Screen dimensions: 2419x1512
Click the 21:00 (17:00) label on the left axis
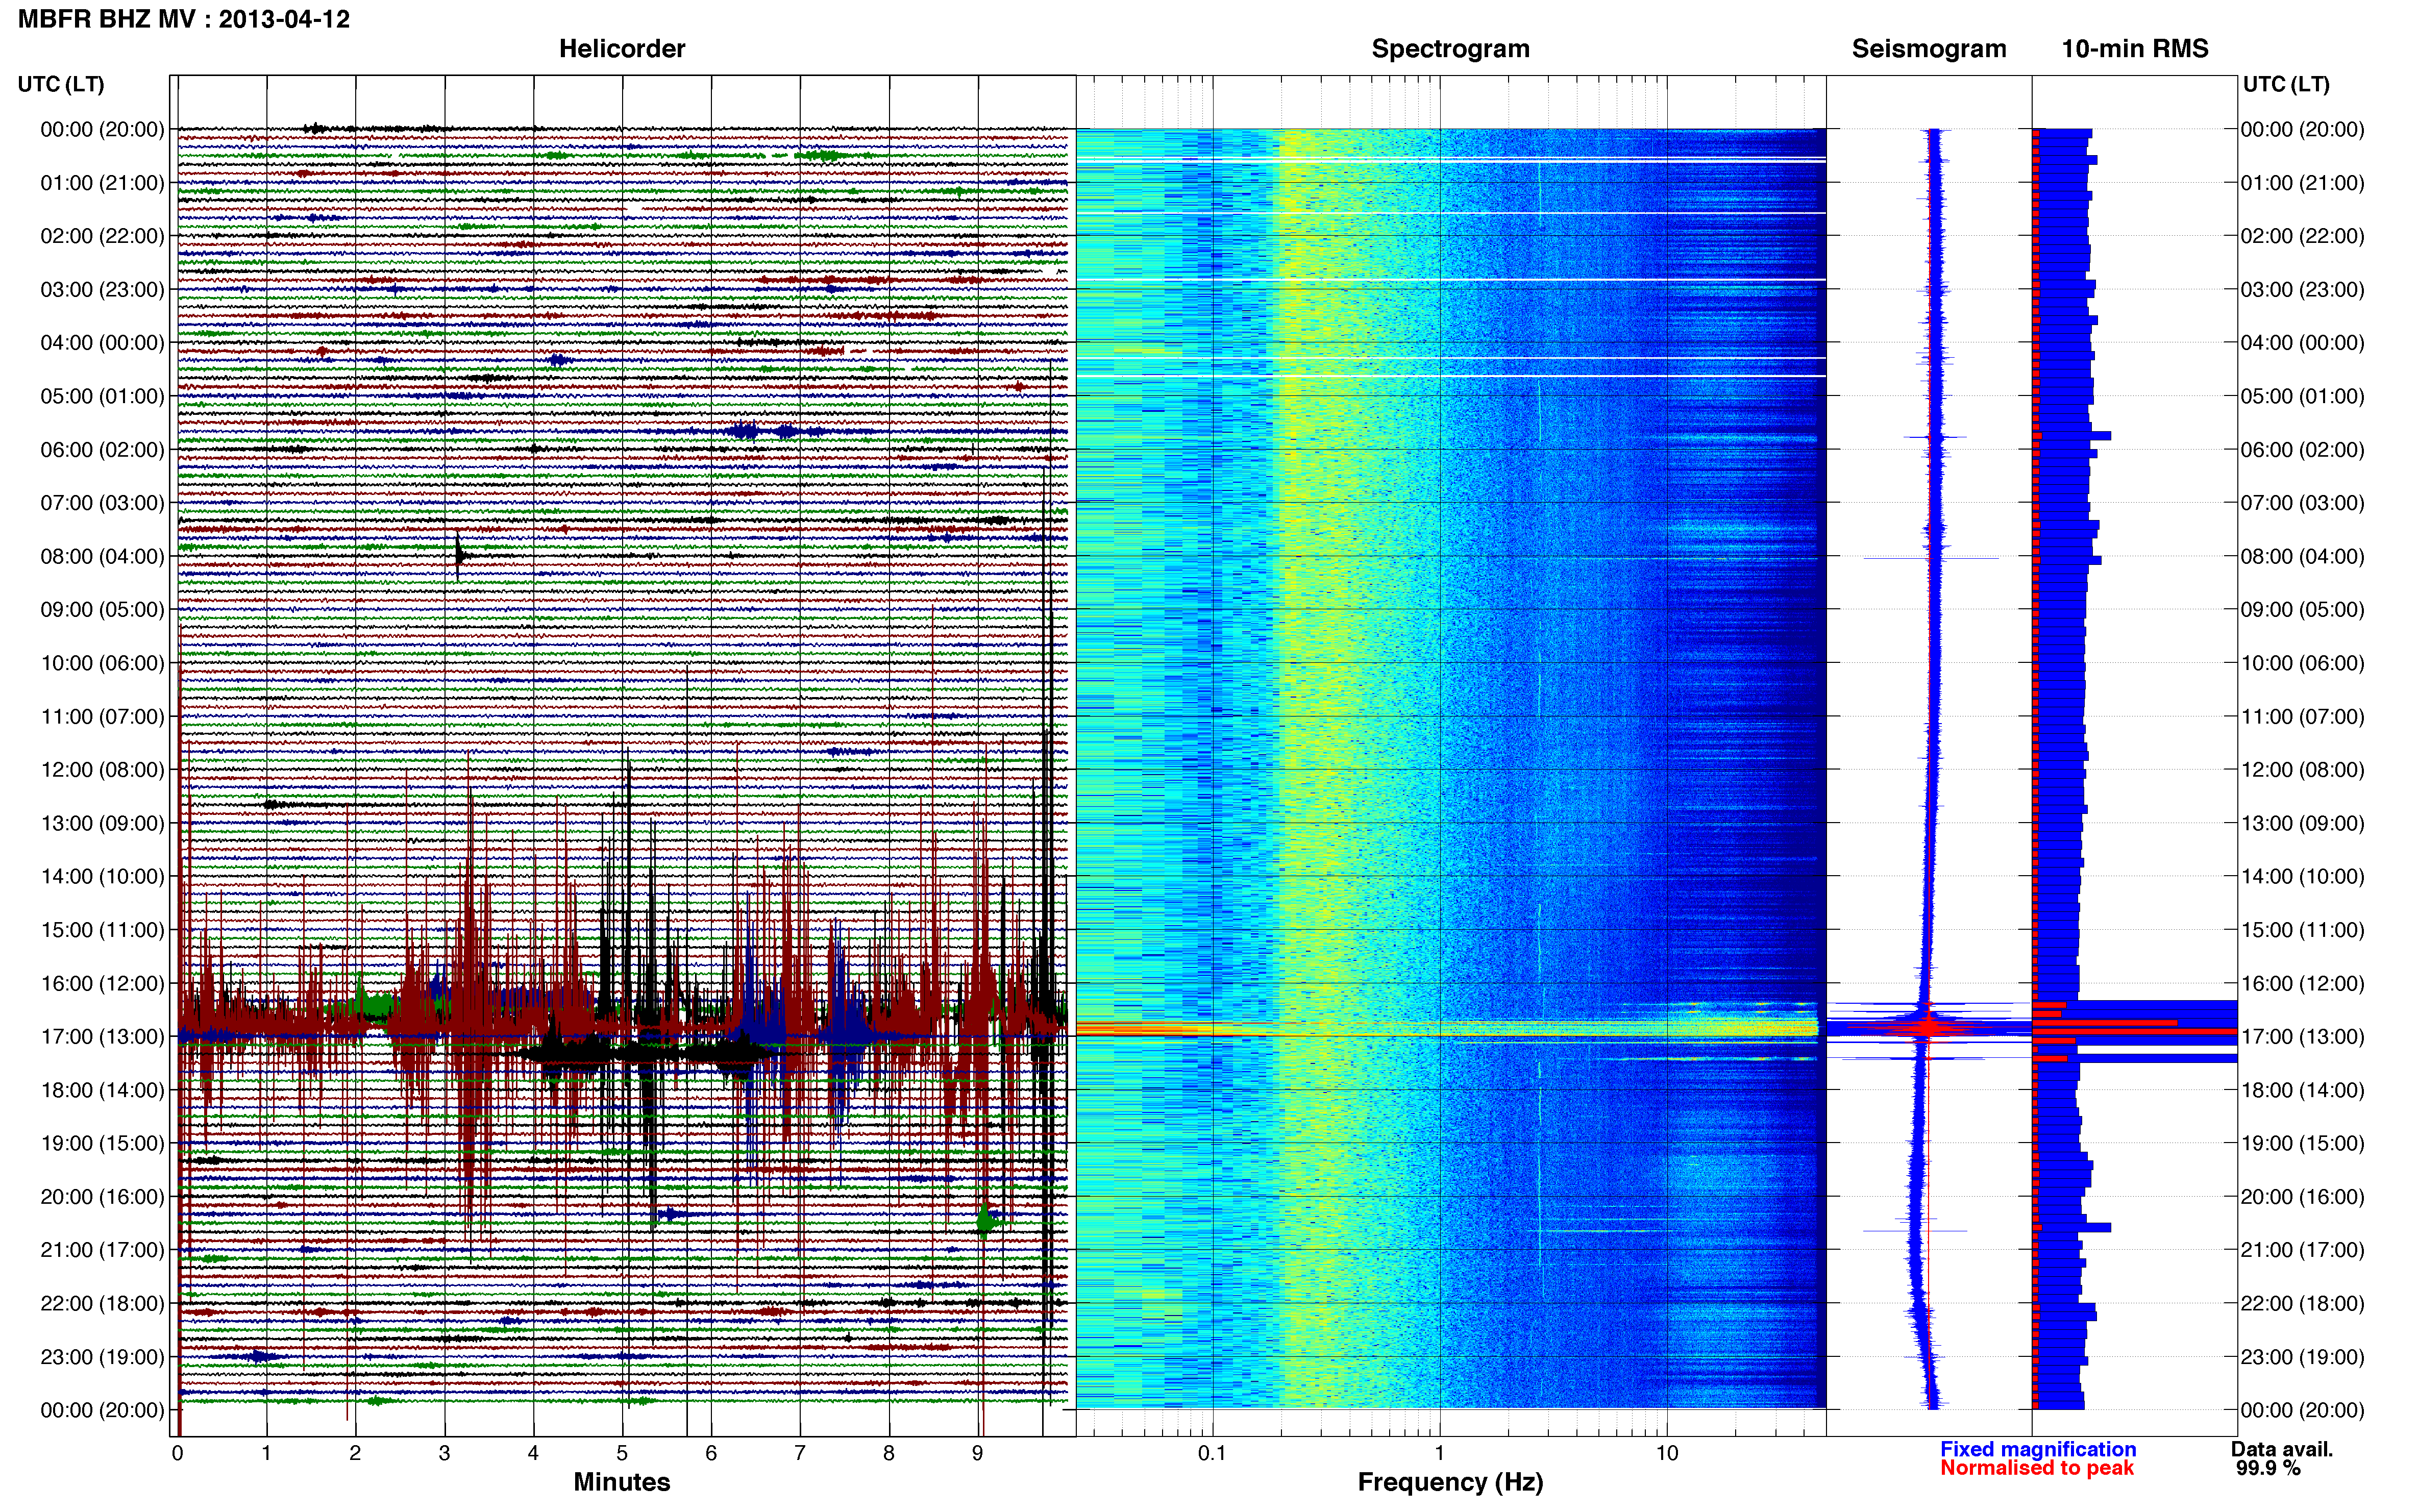[x=102, y=1250]
